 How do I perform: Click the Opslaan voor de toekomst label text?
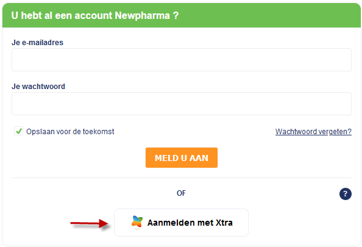(x=70, y=132)
